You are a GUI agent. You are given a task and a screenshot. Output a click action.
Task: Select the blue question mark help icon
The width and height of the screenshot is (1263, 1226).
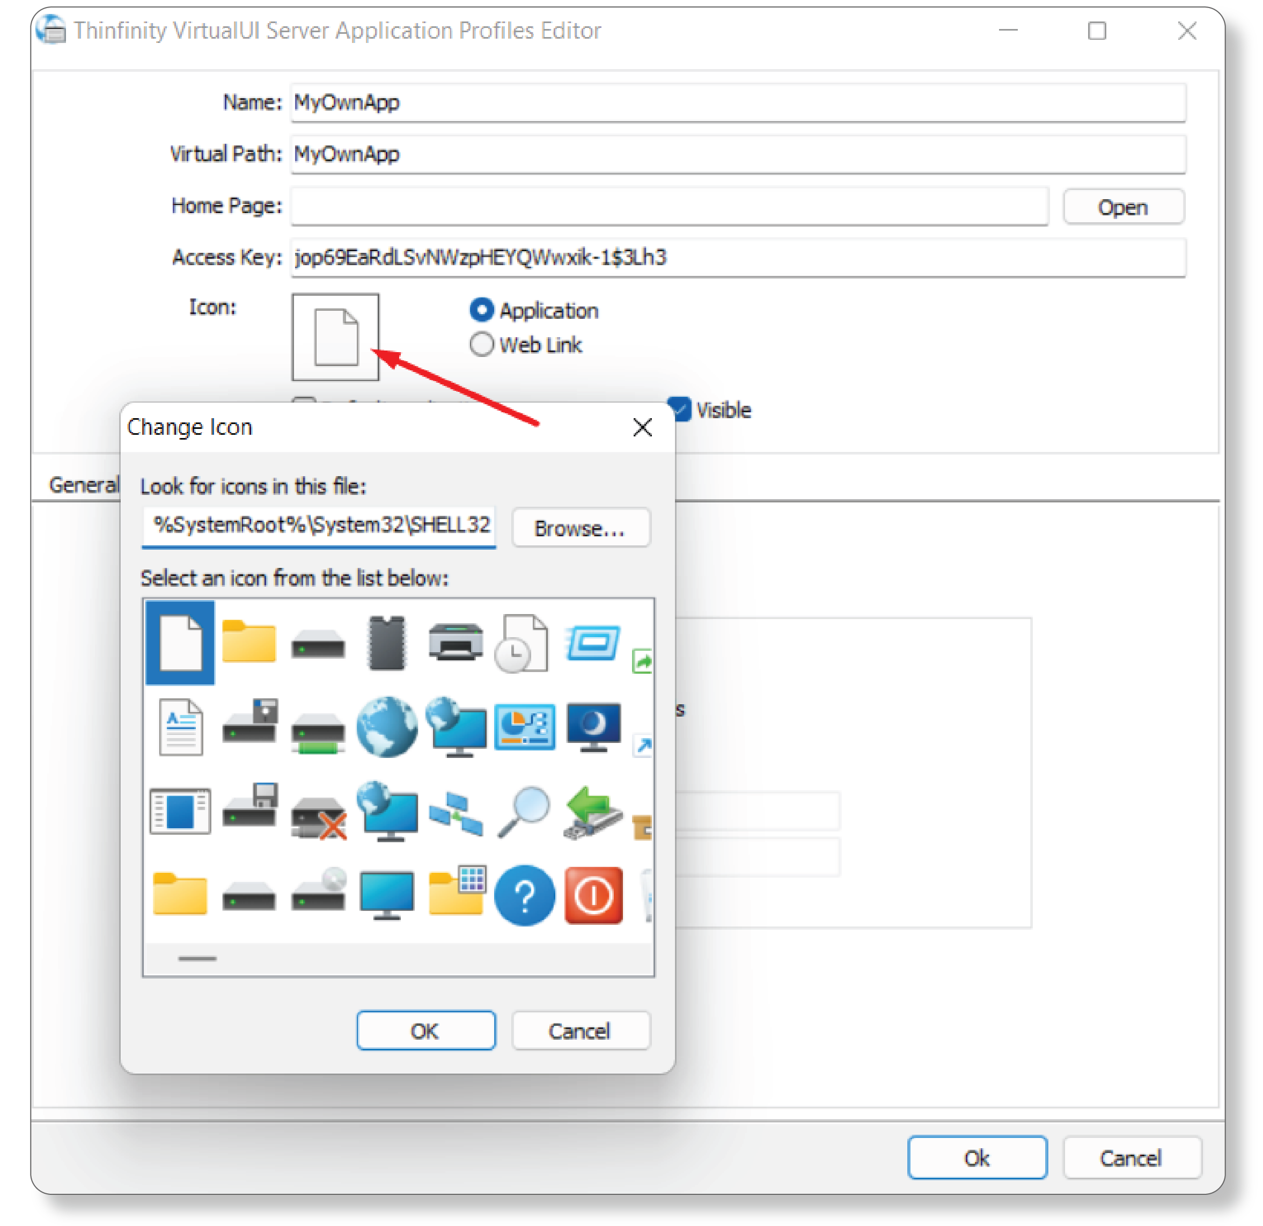(x=525, y=896)
